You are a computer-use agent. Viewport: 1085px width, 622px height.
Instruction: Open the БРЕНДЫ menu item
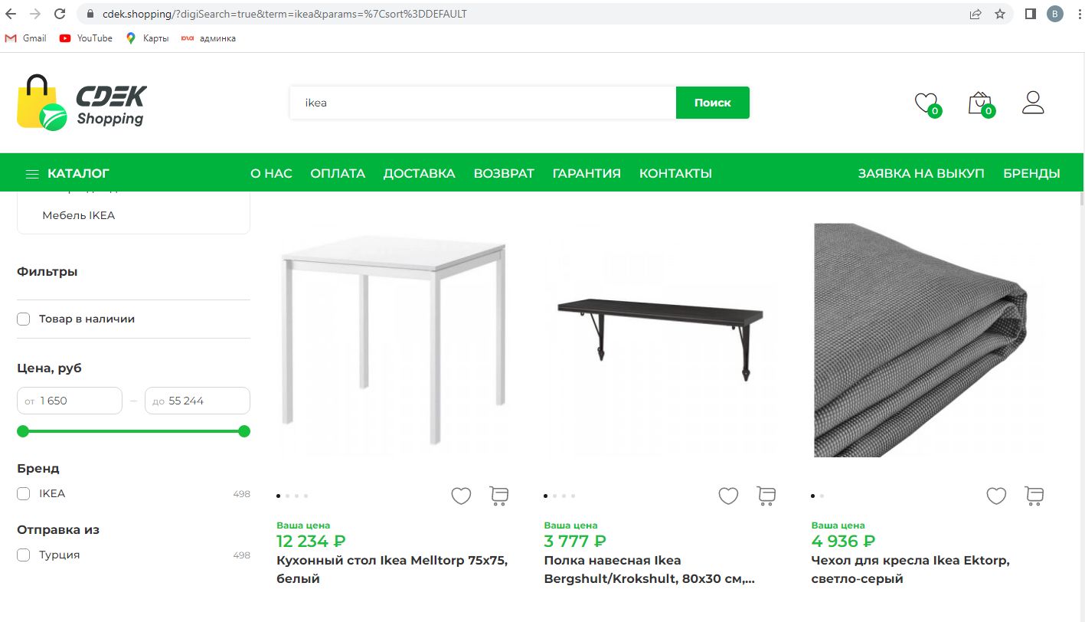click(x=1031, y=174)
